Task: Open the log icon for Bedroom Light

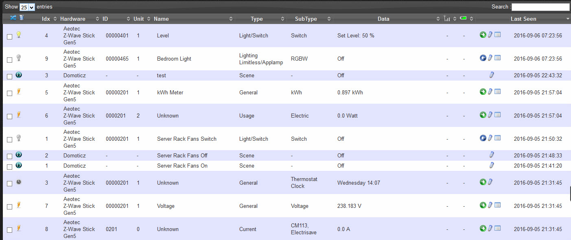Action: pos(498,58)
